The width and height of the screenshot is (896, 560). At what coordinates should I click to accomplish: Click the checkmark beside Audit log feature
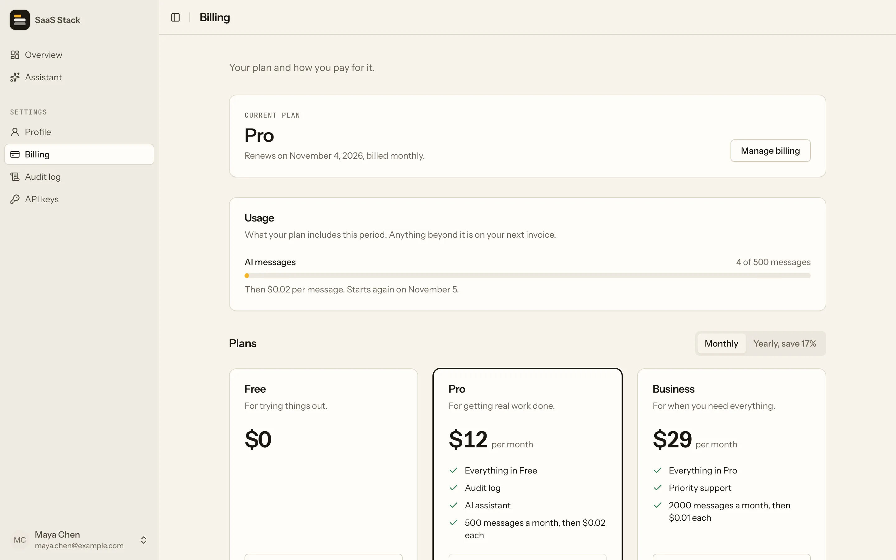pyautogui.click(x=454, y=488)
